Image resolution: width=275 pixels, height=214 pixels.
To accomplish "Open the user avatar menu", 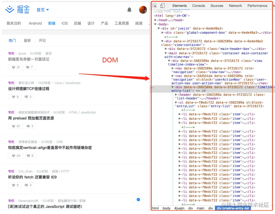I will [x=143, y=10].
